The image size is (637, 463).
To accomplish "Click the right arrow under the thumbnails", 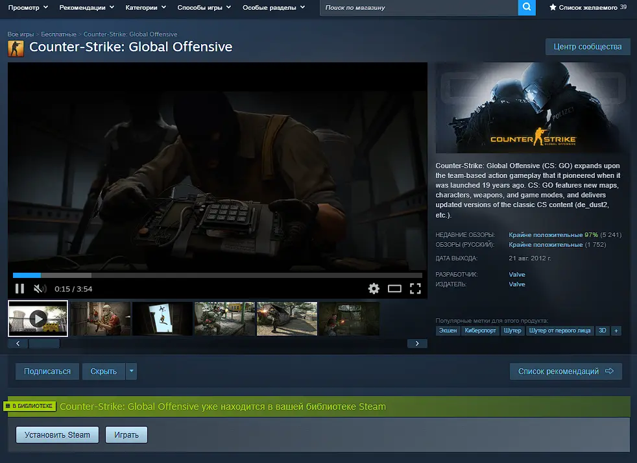I will pos(417,343).
